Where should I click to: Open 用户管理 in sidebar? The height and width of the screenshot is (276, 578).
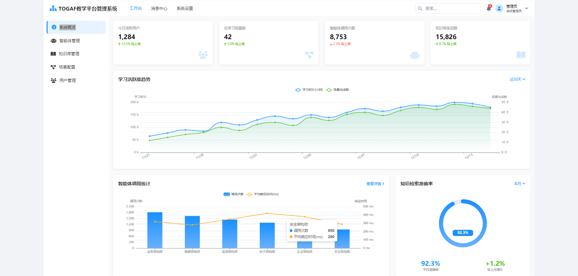tap(76, 80)
